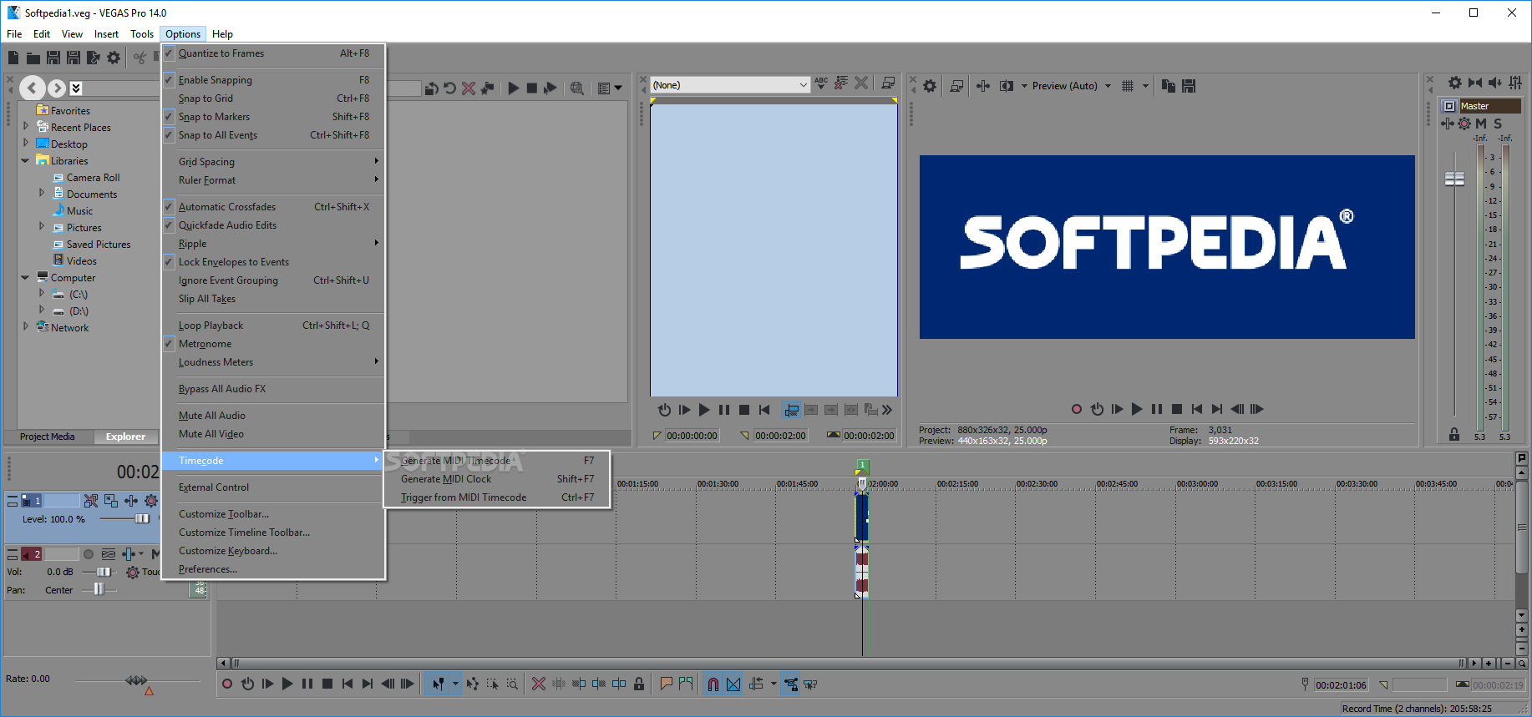Toggle Quickfade Audio Edits option
Screen dimensions: 1532x717
[273, 225]
